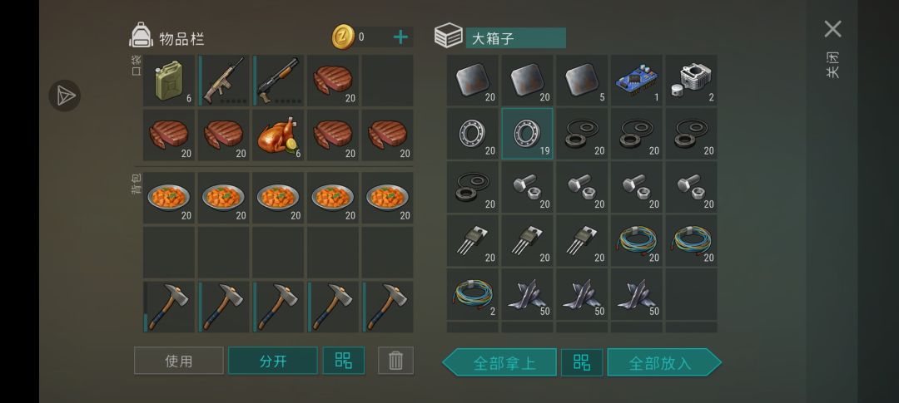This screenshot has height=403, width=899.
Task: Select the green fuel canister item
Action: click(168, 81)
